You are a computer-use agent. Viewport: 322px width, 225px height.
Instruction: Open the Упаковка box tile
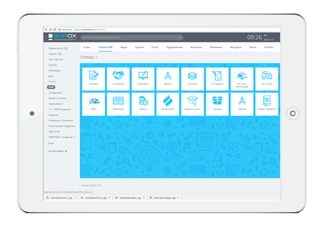217,103
